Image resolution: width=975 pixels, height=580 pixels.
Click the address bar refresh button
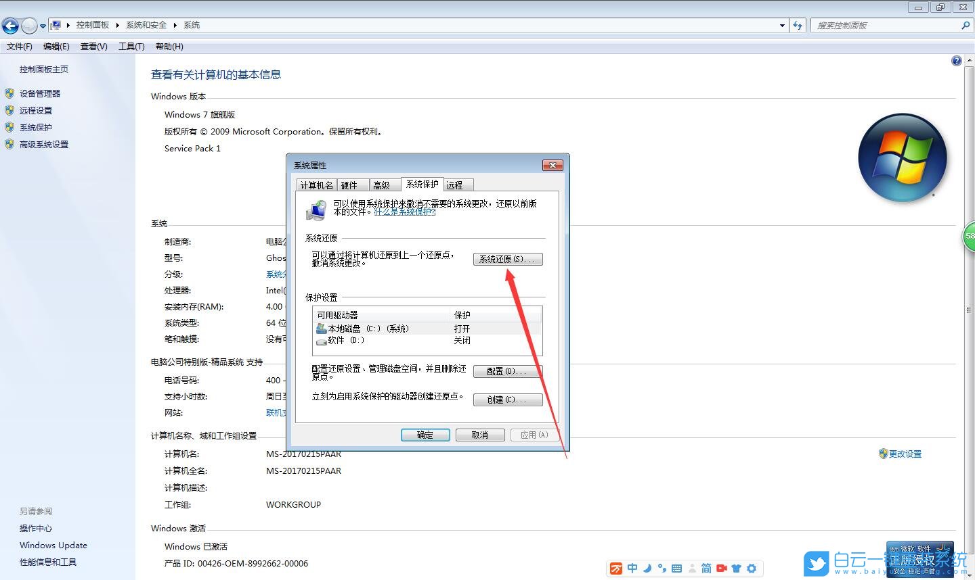tap(798, 26)
